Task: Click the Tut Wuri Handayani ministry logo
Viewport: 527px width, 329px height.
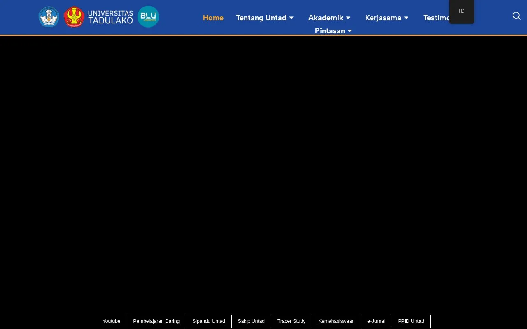Action: pyautogui.click(x=49, y=17)
